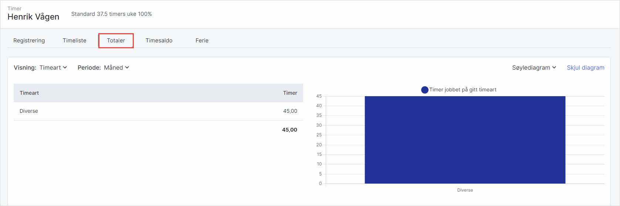This screenshot has width=620, height=206.
Task: Toggle the 'Timer jobbet på gitt timeart' legend label
Action: pos(463,90)
